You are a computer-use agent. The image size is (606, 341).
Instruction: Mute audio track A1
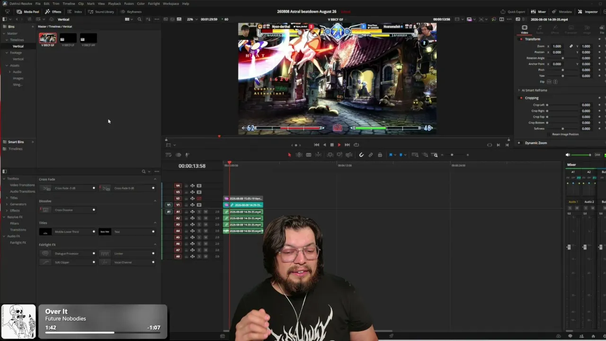pyautogui.click(x=205, y=212)
